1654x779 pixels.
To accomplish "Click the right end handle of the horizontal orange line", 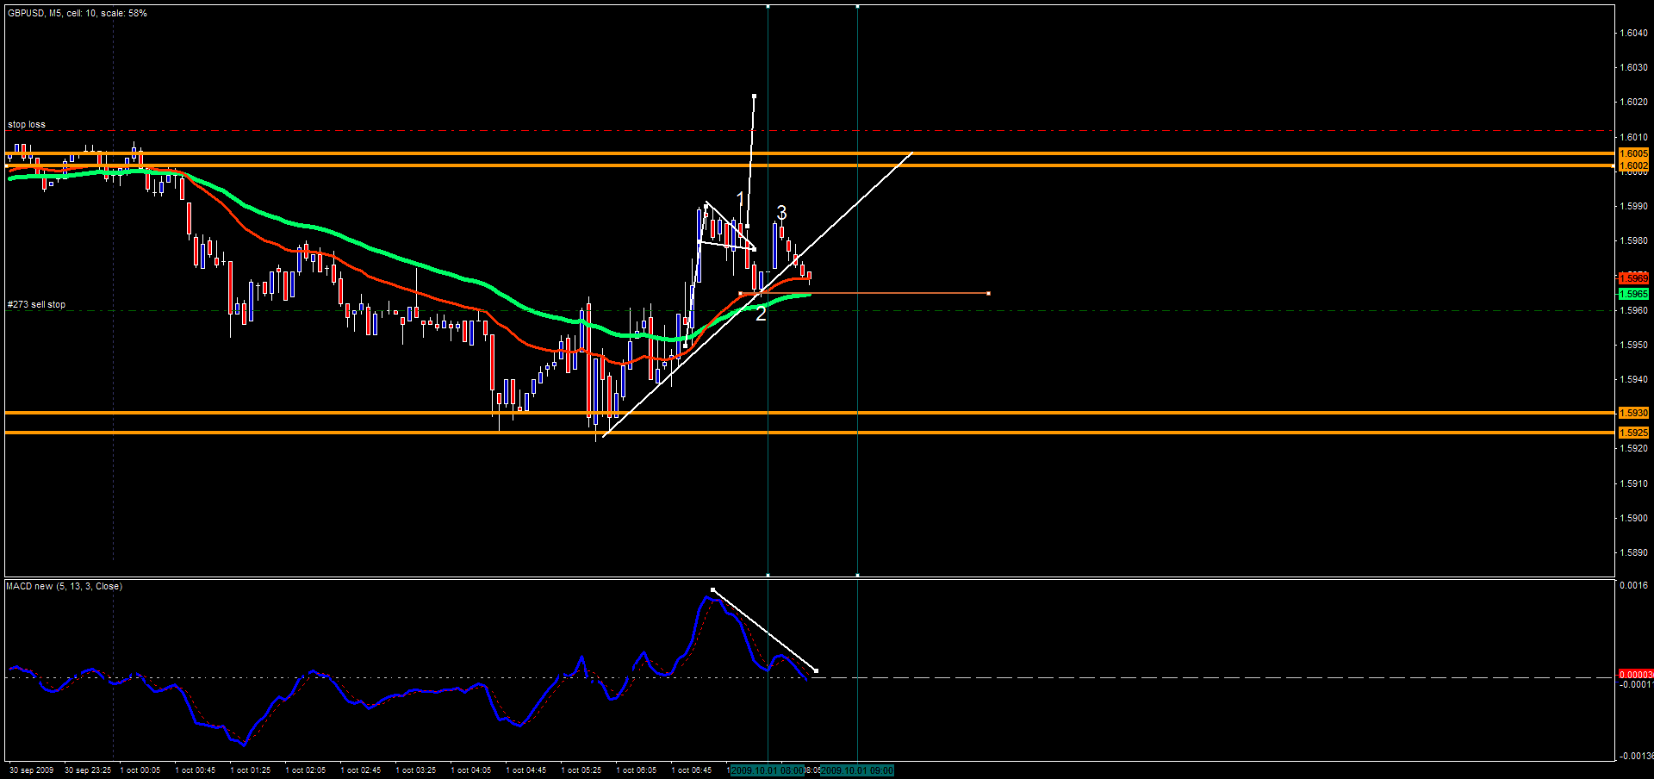I will 988,294.
